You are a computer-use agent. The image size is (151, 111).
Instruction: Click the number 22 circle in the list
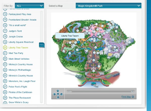5,59
